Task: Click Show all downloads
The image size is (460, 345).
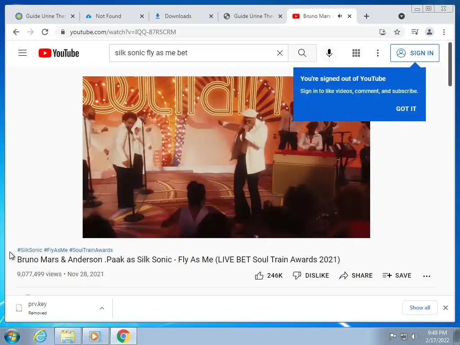Action: [420, 307]
